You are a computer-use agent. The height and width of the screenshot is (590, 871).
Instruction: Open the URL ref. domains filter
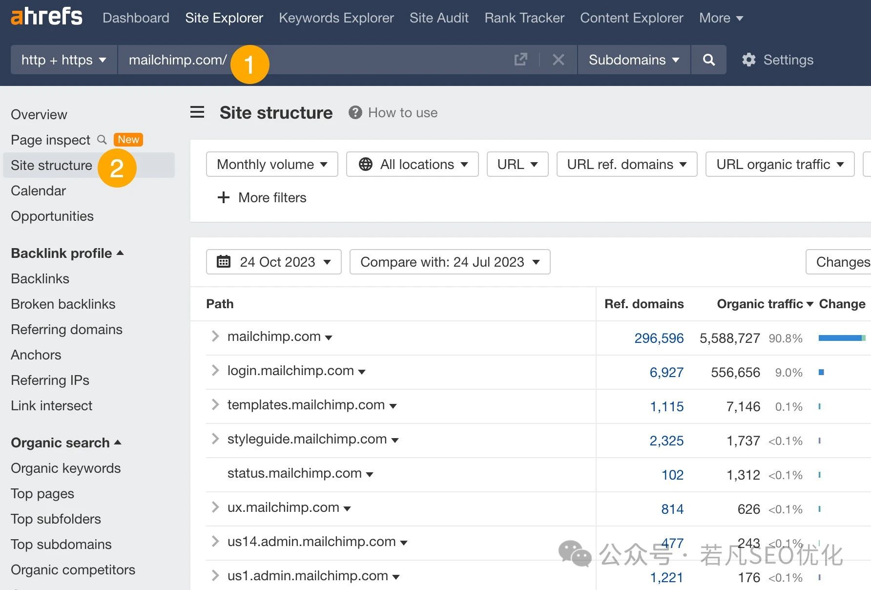(627, 164)
